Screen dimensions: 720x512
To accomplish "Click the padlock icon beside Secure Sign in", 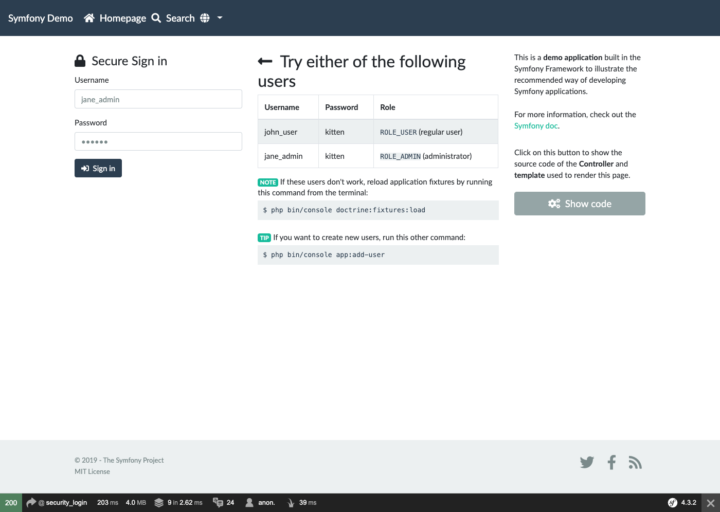I will tap(80, 61).
